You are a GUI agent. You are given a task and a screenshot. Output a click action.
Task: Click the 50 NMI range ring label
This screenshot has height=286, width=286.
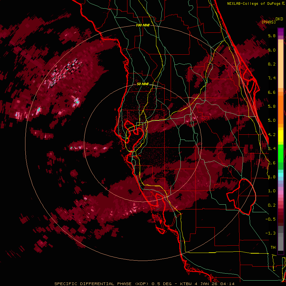pyautogui.click(x=143, y=84)
